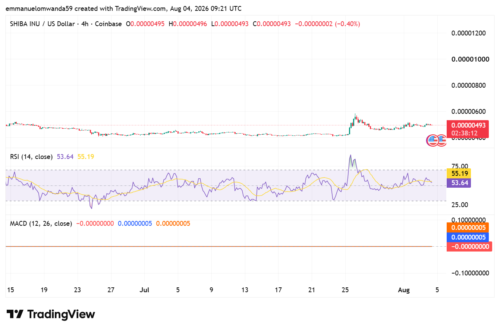Click the blue 0.00000005 value in MACD legend

pyautogui.click(x=135, y=224)
